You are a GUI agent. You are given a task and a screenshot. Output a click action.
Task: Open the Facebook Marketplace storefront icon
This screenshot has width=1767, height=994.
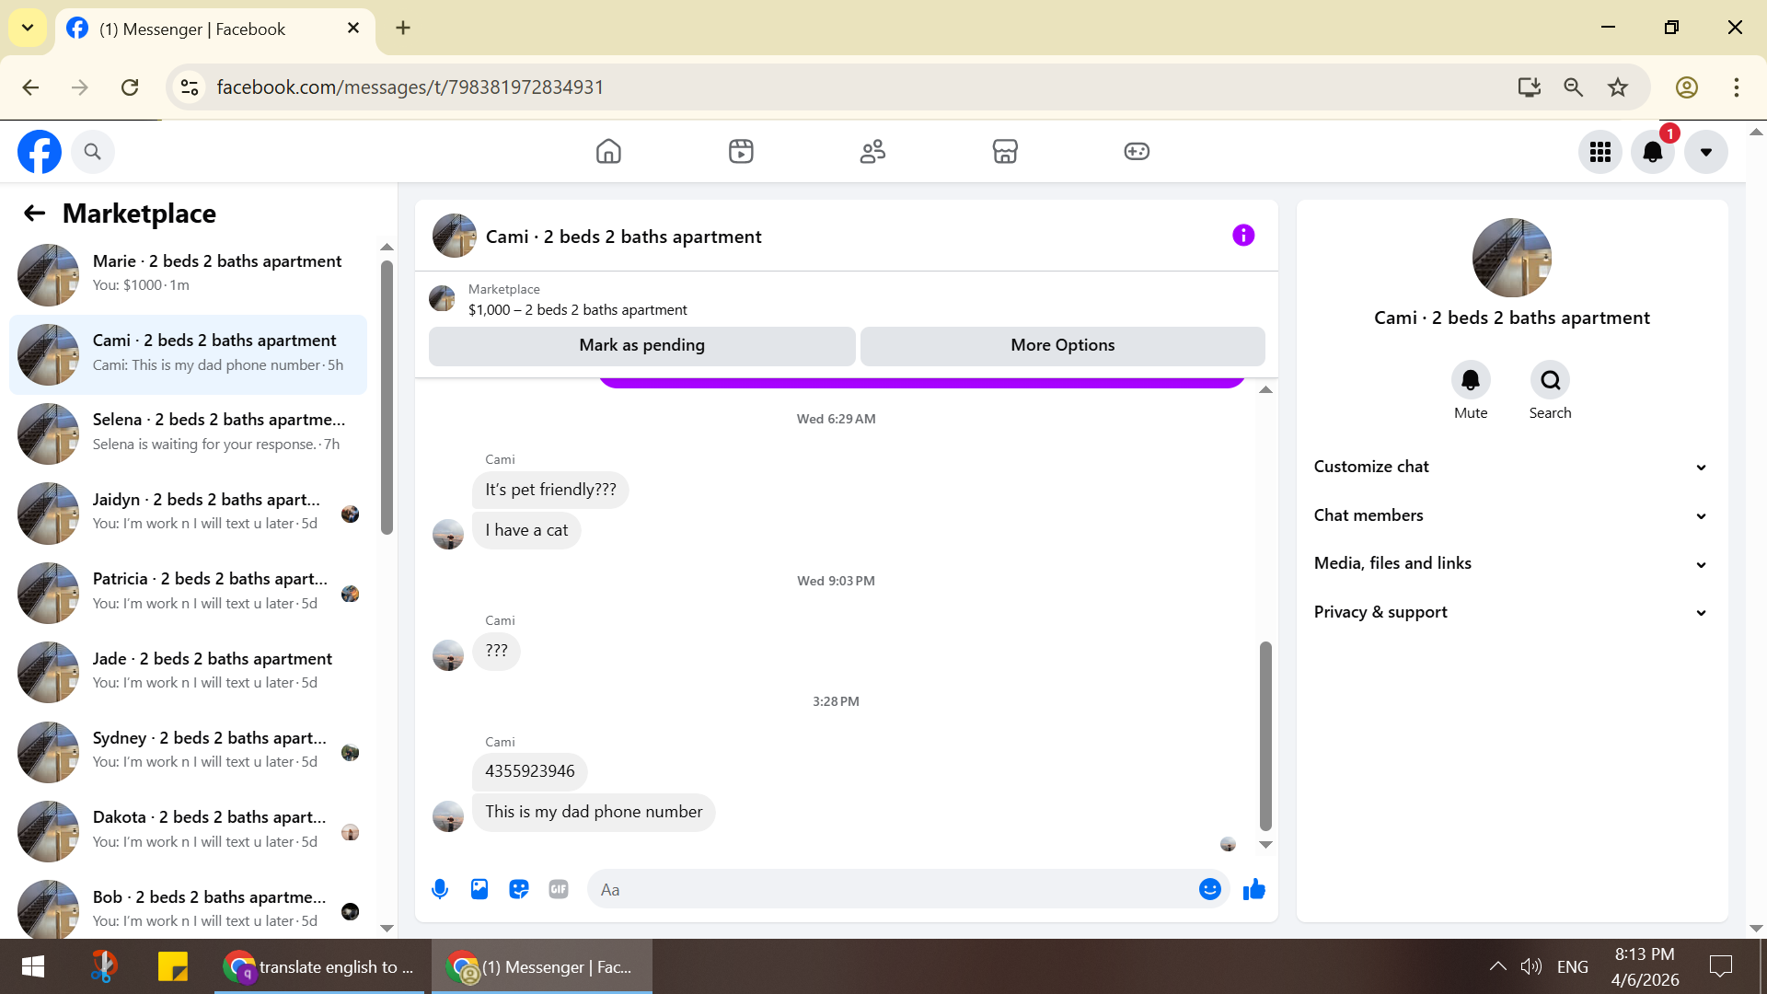tap(1005, 151)
